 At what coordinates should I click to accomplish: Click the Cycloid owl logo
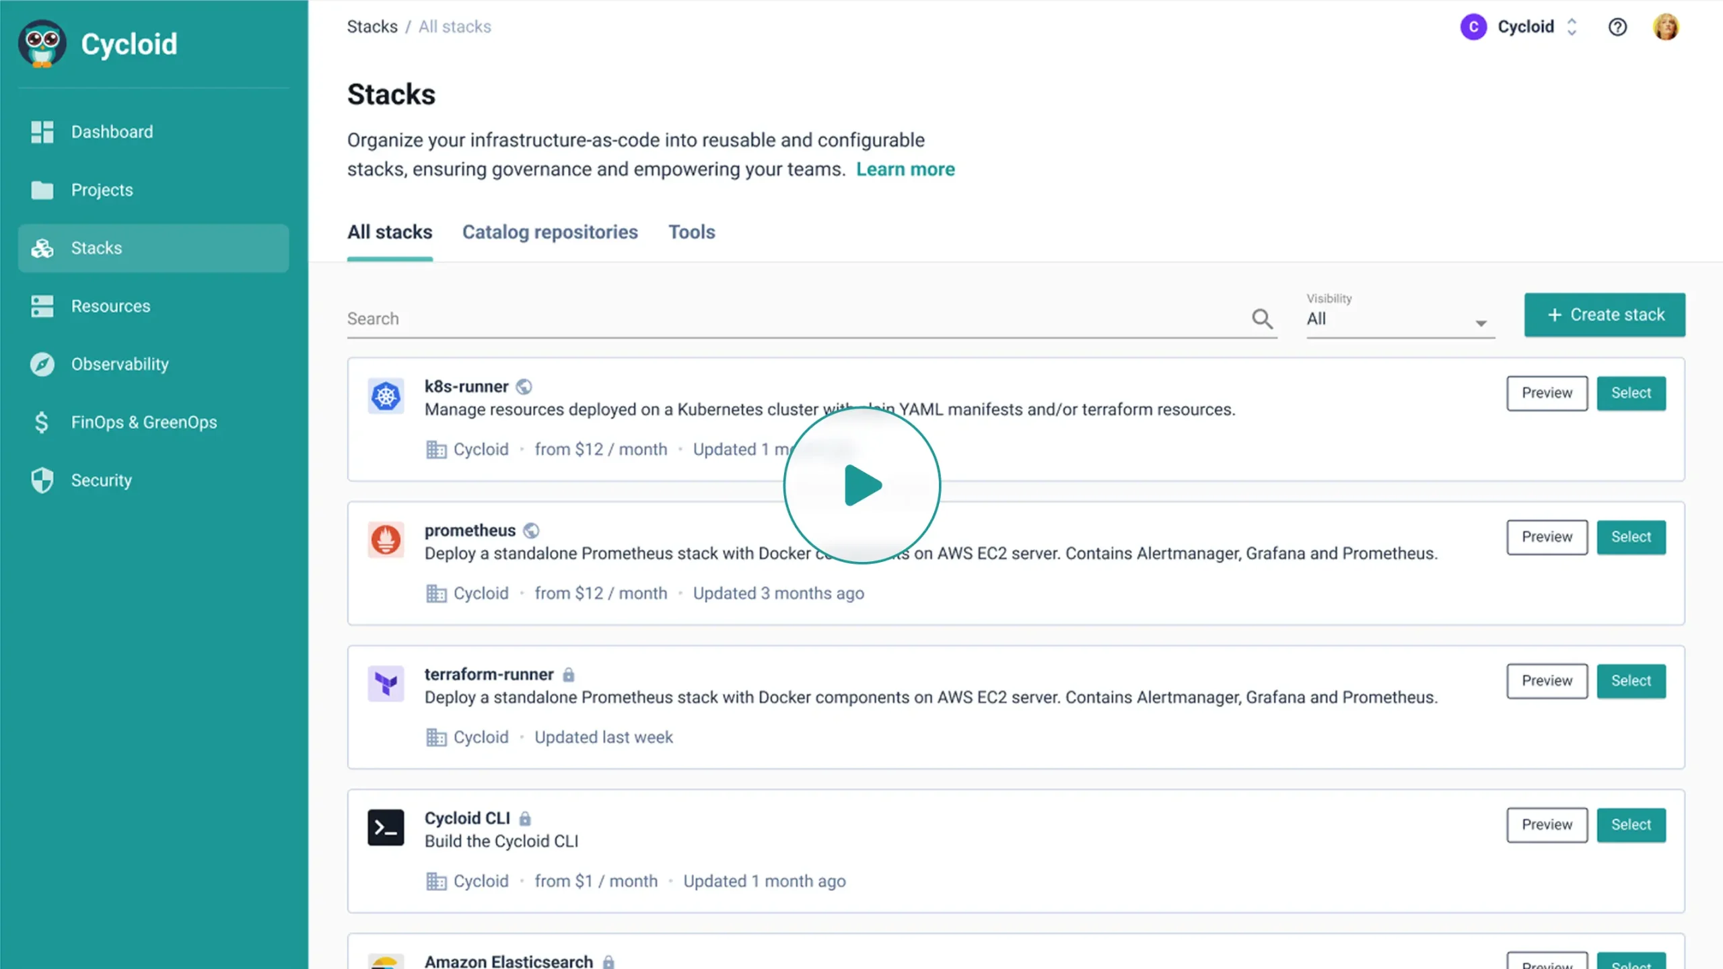pos(42,44)
